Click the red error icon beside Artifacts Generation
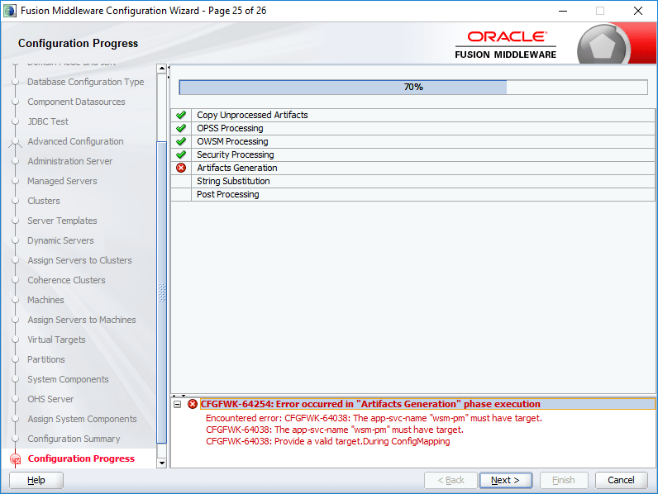658x494 pixels. (181, 168)
